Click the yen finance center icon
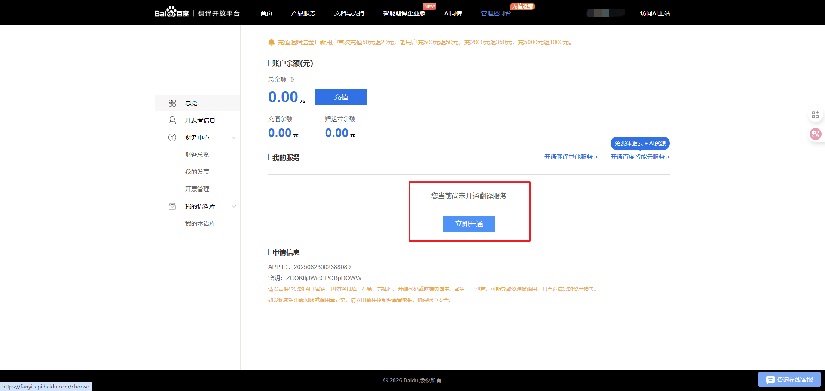Viewport: 825px width, 391px height. [x=172, y=137]
